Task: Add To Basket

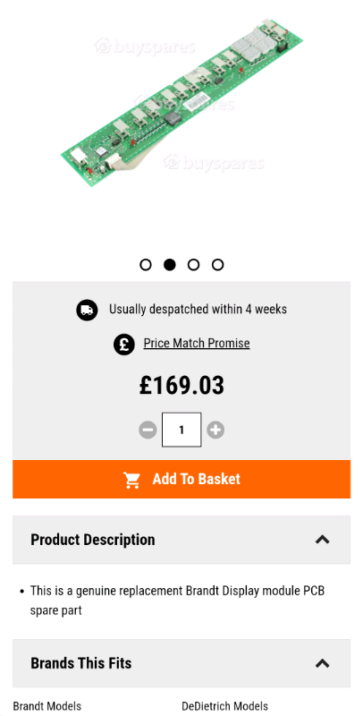Action: 181,479
